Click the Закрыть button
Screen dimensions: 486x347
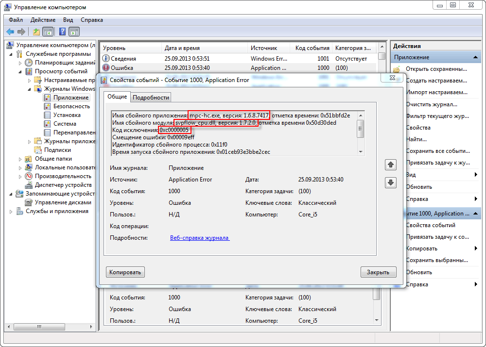pos(378,272)
